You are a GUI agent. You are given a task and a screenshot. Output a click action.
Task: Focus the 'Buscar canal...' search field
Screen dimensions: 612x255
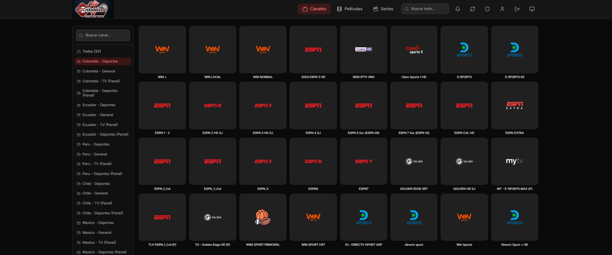click(103, 35)
